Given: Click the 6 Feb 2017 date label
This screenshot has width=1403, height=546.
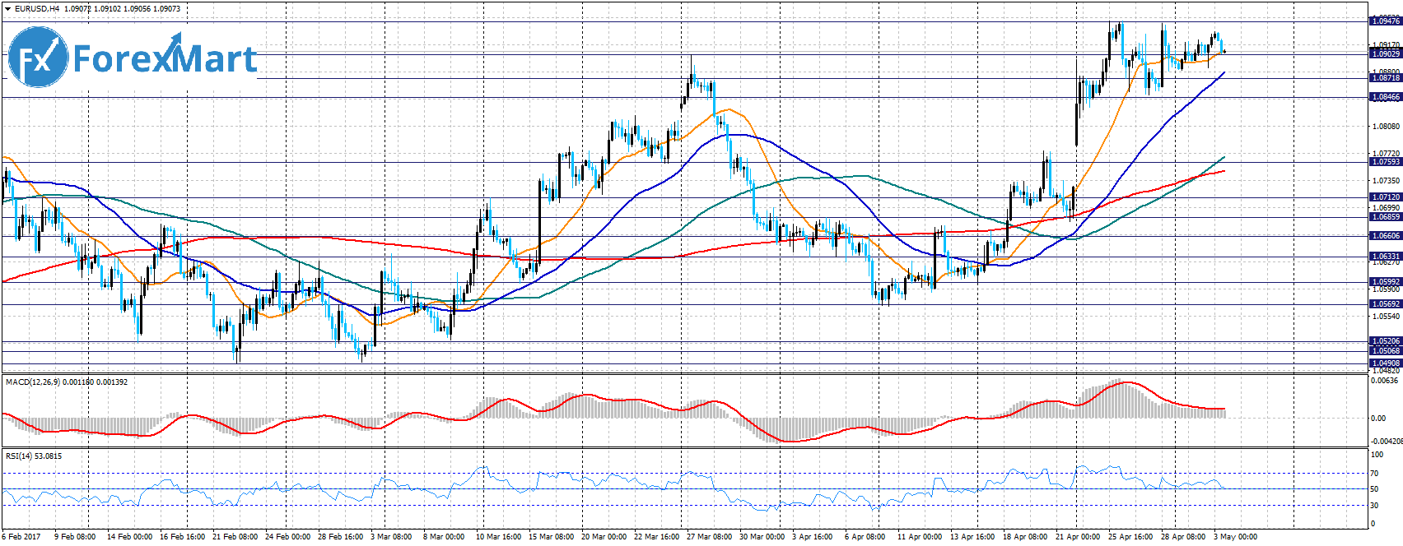Looking at the screenshot, I should tap(21, 537).
